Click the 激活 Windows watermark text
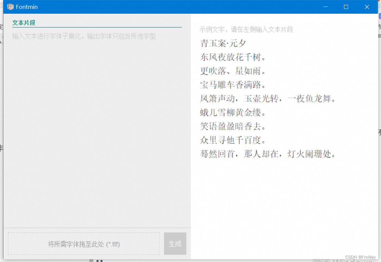Image resolution: width=381 pixels, height=262 pixels. point(343,260)
